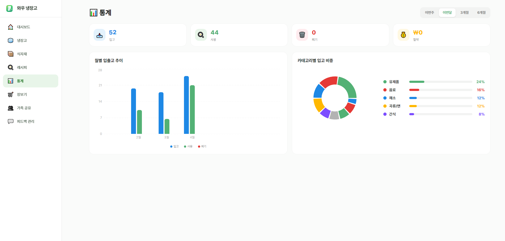Click the 8% value for 간식
The height and width of the screenshot is (241, 505).
click(482, 114)
